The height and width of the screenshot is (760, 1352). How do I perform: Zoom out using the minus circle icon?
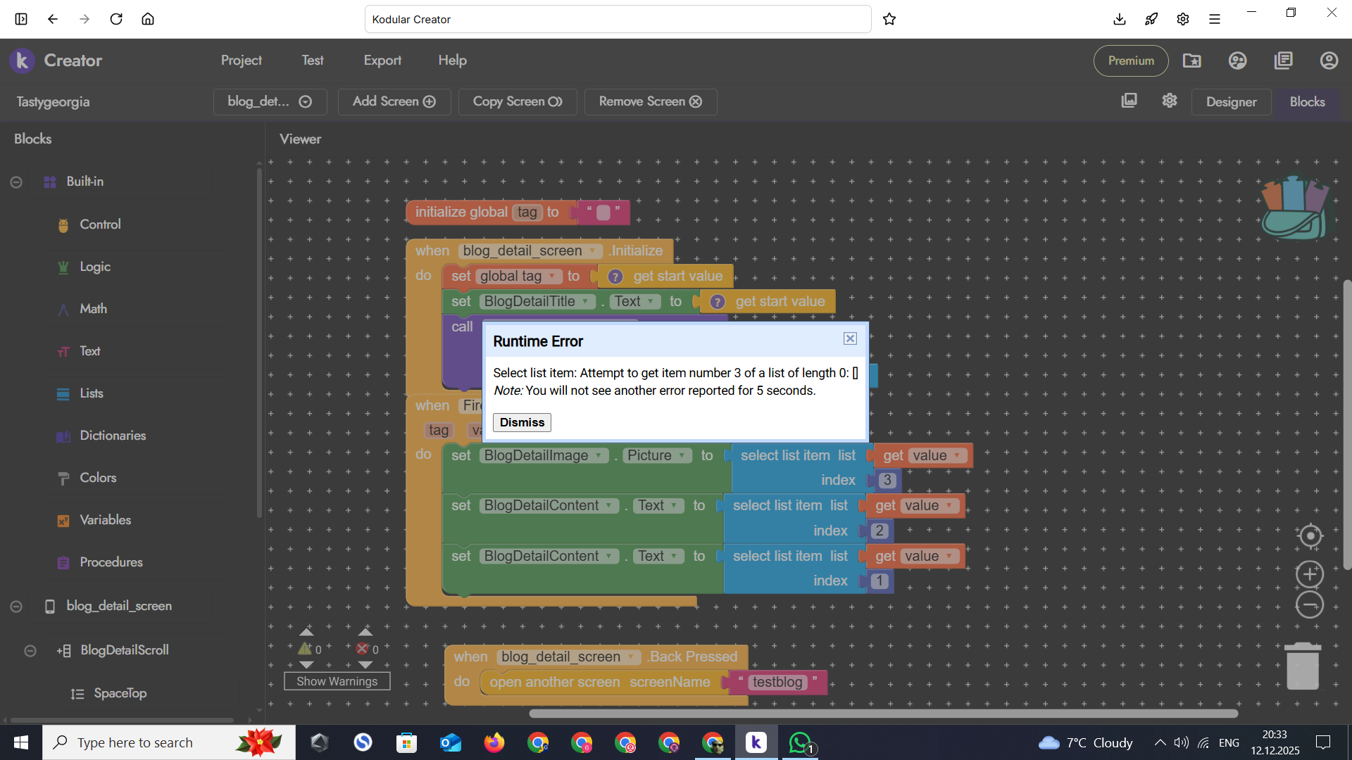tap(1310, 605)
